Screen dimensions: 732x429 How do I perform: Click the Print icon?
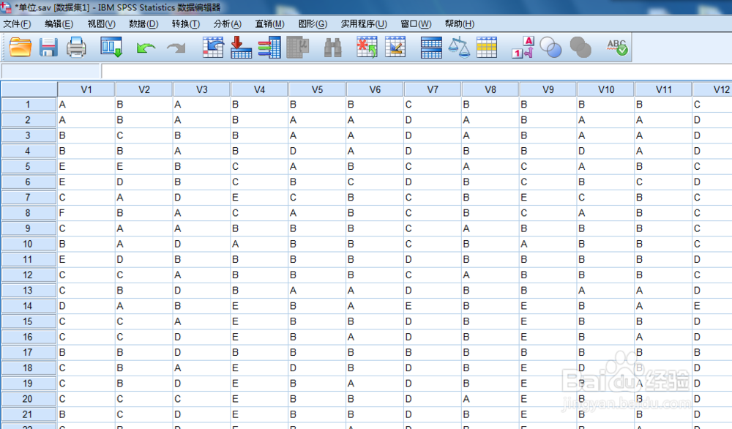76,48
